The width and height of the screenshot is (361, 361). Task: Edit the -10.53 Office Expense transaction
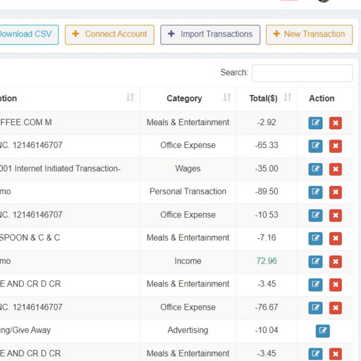click(x=315, y=215)
